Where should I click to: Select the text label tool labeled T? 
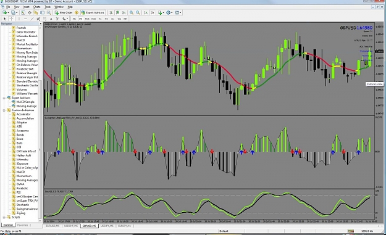(57, 19)
